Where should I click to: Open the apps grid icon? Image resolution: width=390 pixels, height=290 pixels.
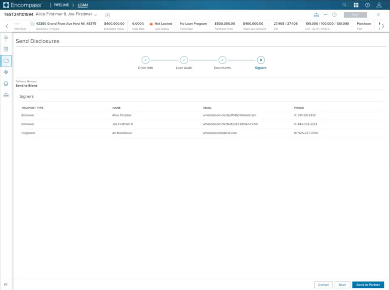coord(356,5)
